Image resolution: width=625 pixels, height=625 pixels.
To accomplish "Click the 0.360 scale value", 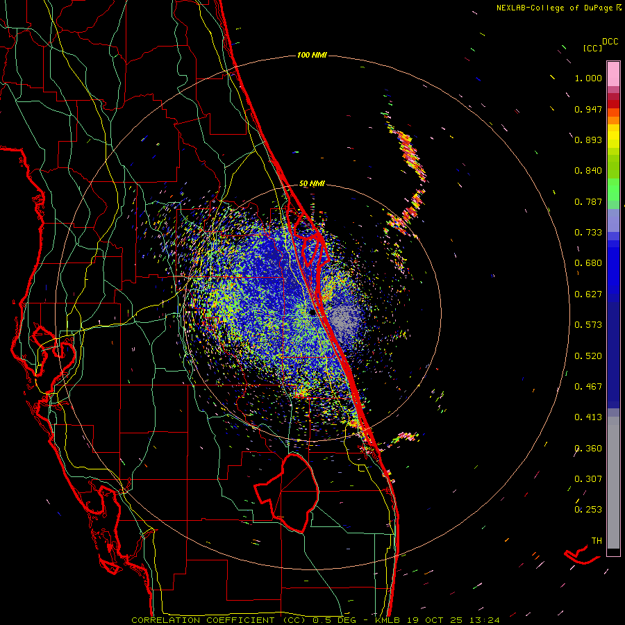I will 588,449.
